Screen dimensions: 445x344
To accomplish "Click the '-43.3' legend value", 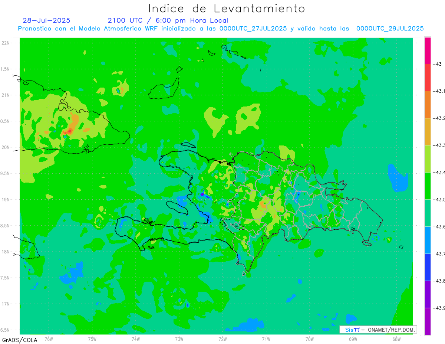I will point(439,145).
